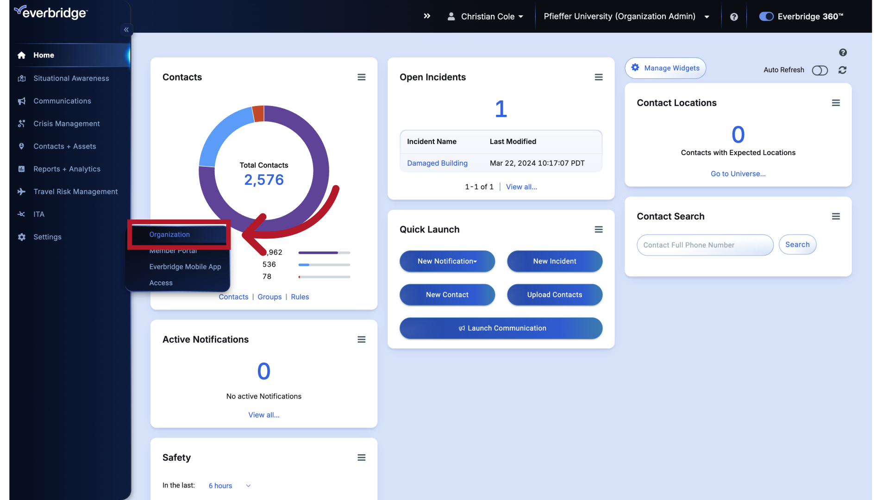Click the blue progress bar beside 536
This screenshot has width=889, height=500.
click(x=324, y=265)
